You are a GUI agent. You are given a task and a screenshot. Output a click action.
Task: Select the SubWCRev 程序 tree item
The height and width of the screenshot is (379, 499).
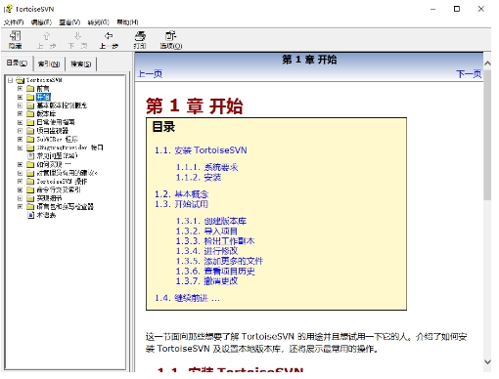[x=57, y=140]
